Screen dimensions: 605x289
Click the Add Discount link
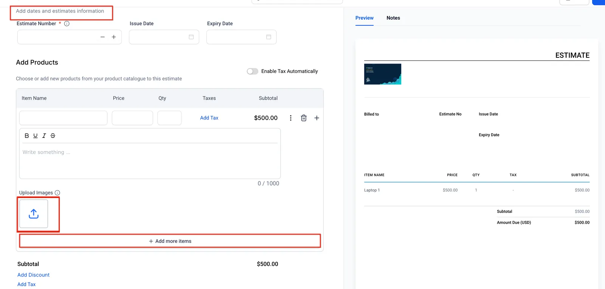coord(33,275)
